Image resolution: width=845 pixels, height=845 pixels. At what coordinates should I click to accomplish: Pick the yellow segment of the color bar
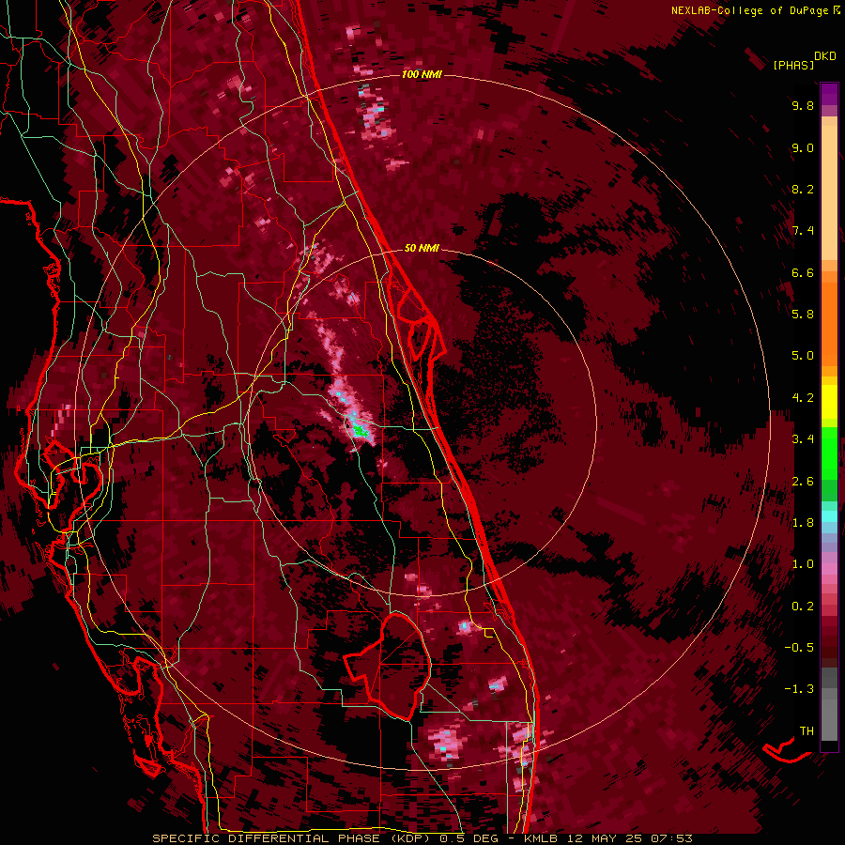point(829,402)
